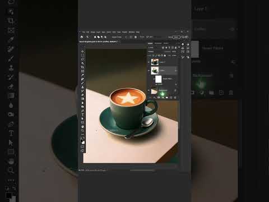
Task: Select the Zoom tool
Action: point(82,131)
